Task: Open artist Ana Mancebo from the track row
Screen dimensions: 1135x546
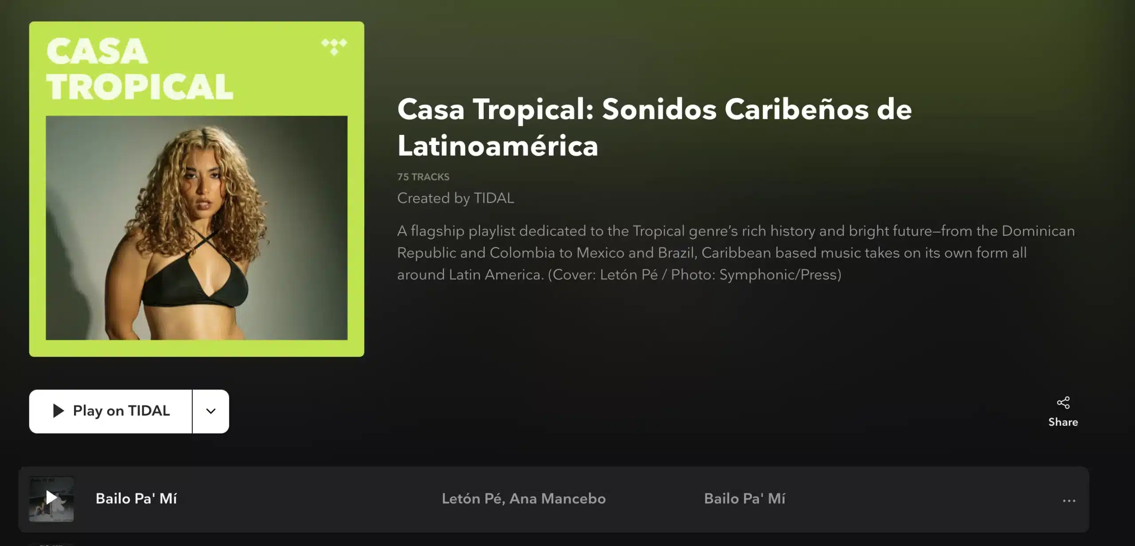Action: pos(558,499)
